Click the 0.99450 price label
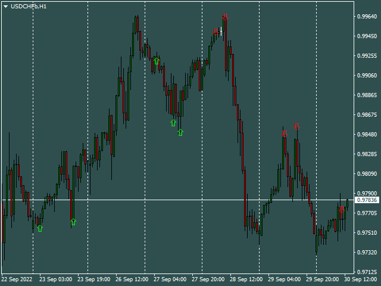 coord(367,36)
